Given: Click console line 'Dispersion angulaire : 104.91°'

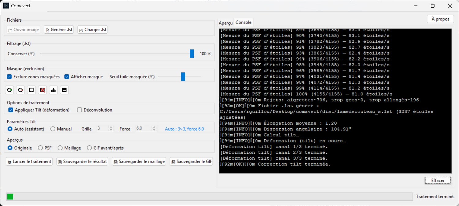Looking at the screenshot, I should point(285,129).
